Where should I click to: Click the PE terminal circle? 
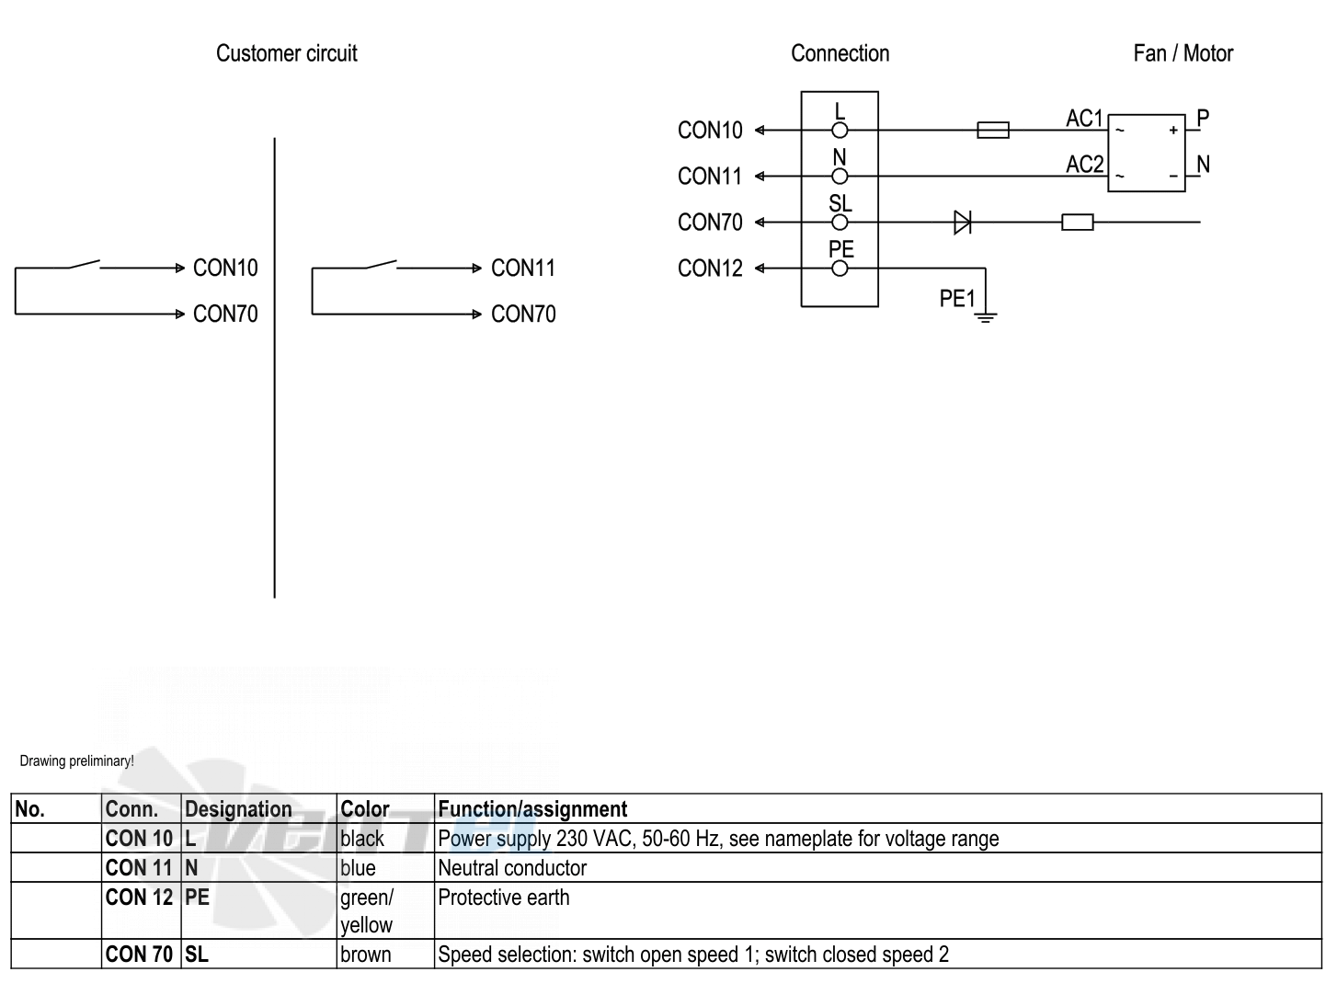[x=840, y=269]
